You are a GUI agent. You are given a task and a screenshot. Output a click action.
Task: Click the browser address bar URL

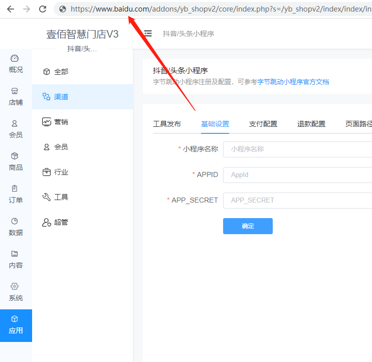click(221, 9)
